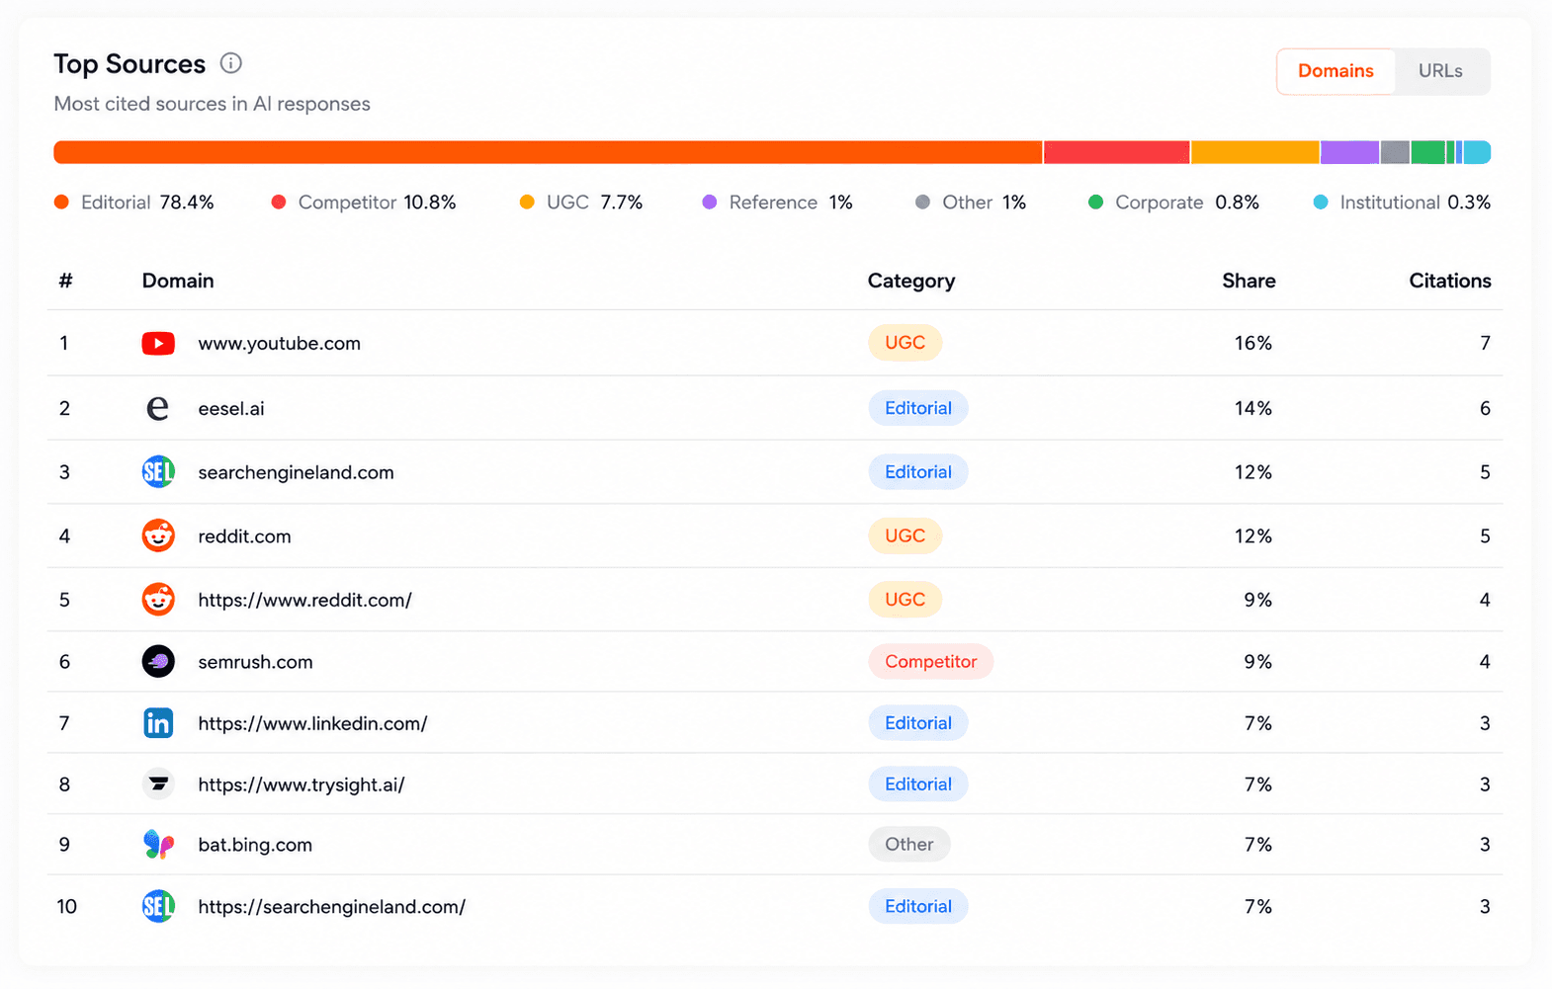Click the purple Reference legend dot
1552x989 pixels.
(x=710, y=202)
